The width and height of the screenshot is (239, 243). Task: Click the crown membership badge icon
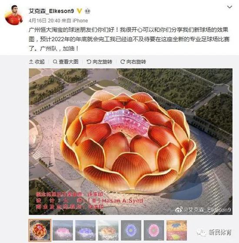pyautogui.click(x=88, y=11)
